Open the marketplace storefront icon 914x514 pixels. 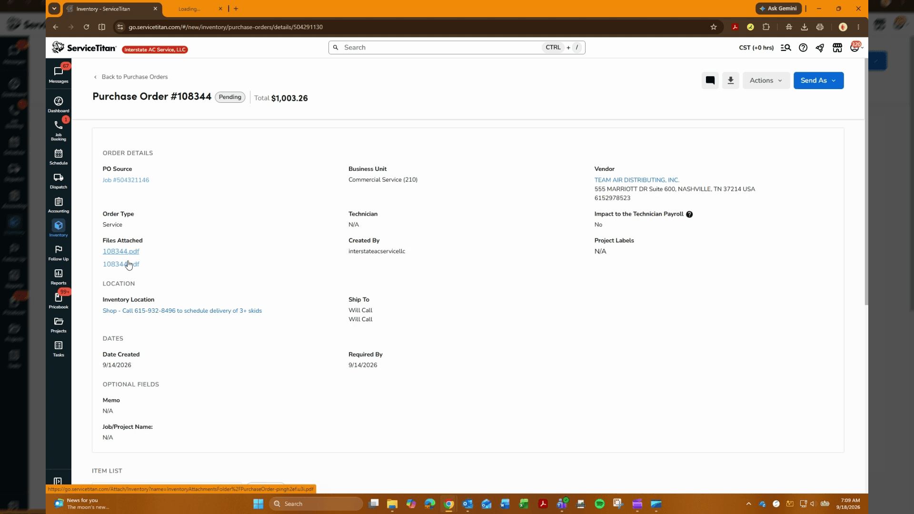click(837, 48)
